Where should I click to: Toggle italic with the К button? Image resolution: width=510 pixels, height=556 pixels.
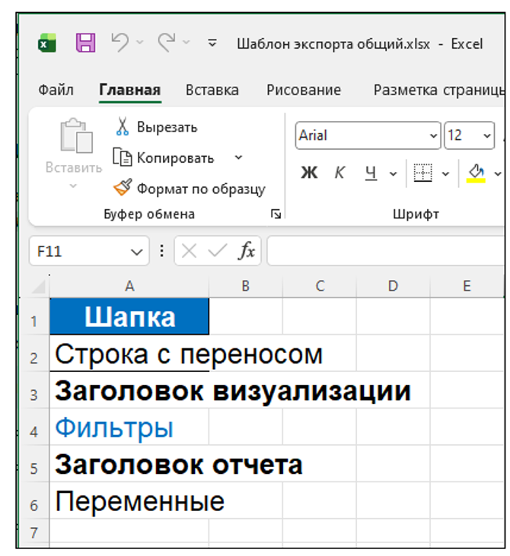339,173
